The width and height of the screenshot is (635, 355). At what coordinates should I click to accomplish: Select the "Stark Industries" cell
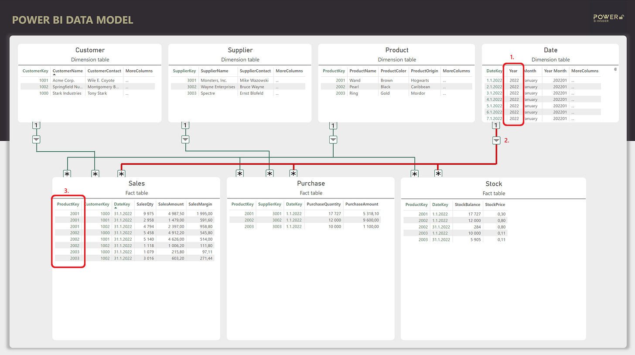[67, 93]
